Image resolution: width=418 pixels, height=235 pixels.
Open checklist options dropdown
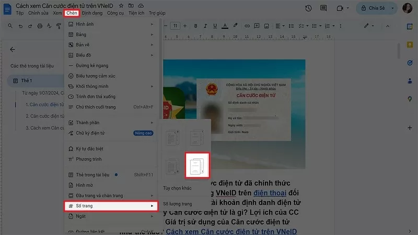pos(304,26)
